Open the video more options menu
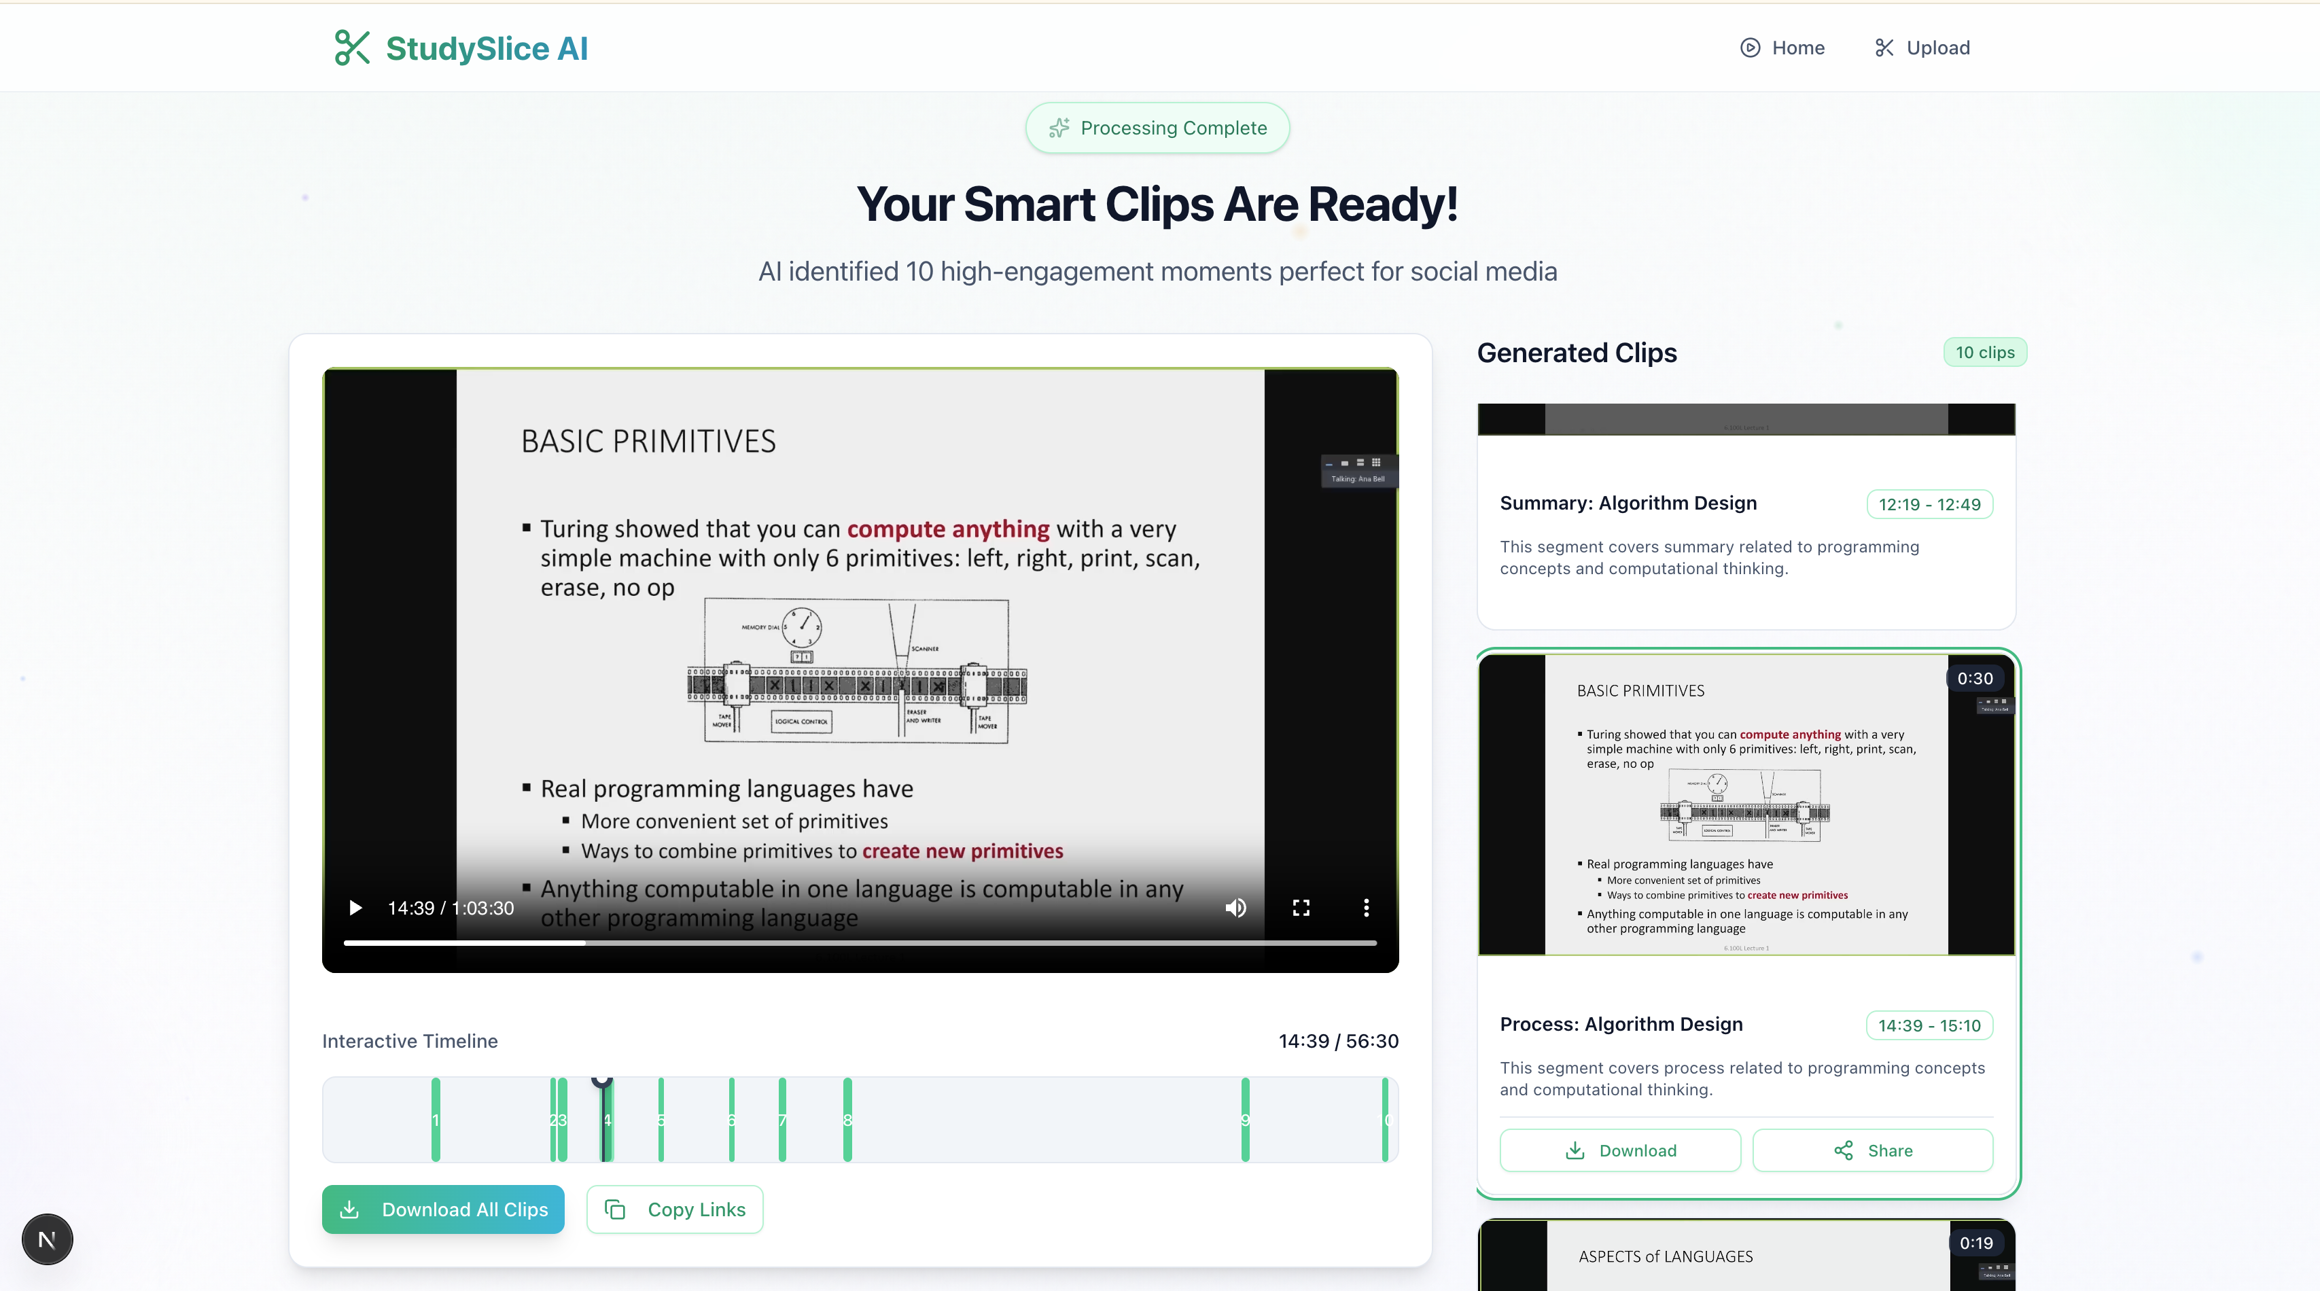 point(1365,908)
